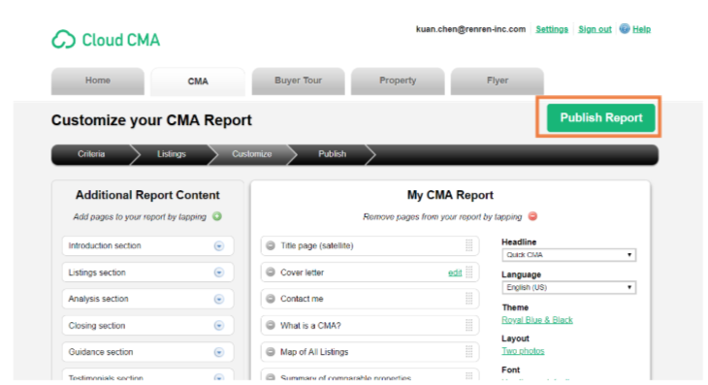The width and height of the screenshot is (708, 385).
Task: Click the Sign out link
Action: point(595,29)
